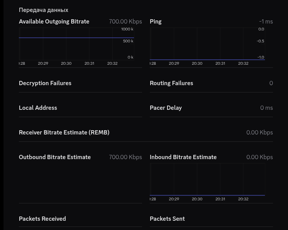Select the Packets Received row
Viewport: 288px width, 230px height.
(80, 218)
